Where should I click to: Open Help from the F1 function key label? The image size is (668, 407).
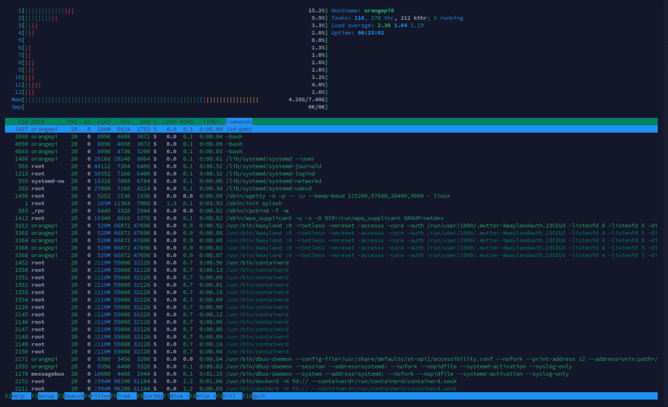18,396
